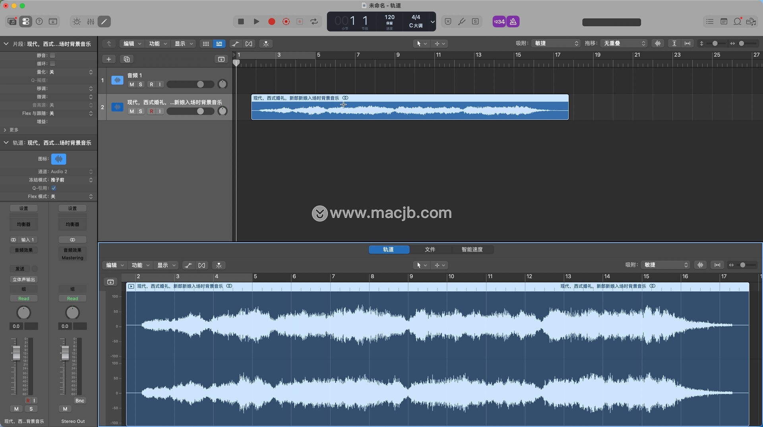Open the Quick Help question mark button
Viewport: 763px width, 427px height.
coord(39,21)
